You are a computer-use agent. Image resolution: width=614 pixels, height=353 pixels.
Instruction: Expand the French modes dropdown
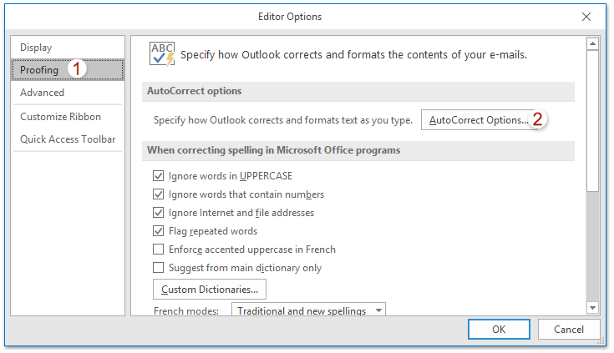378,311
